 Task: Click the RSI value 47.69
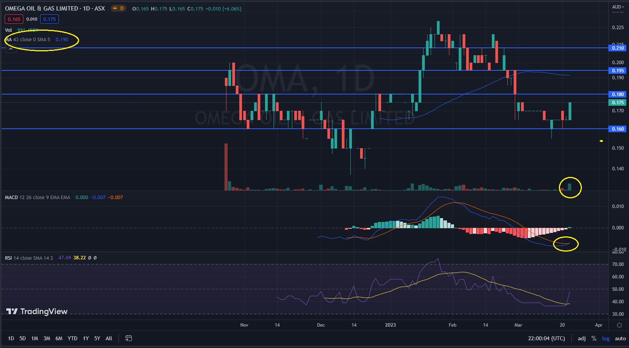tap(65, 258)
